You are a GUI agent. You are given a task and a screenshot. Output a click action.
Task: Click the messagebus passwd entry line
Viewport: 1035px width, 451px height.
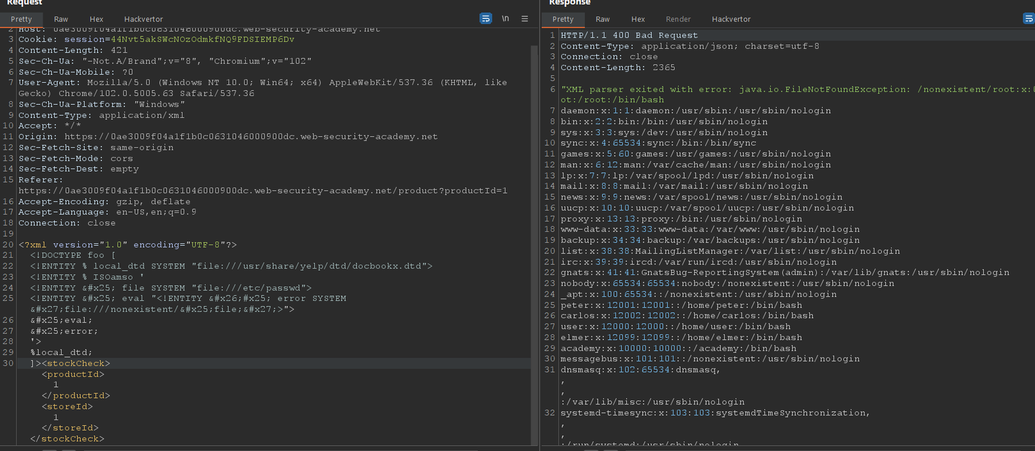710,359
